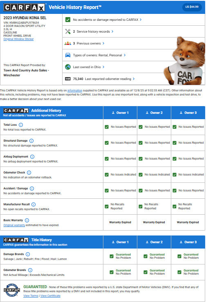
Task: Click the View Certificate link
Action: tap(50, 295)
